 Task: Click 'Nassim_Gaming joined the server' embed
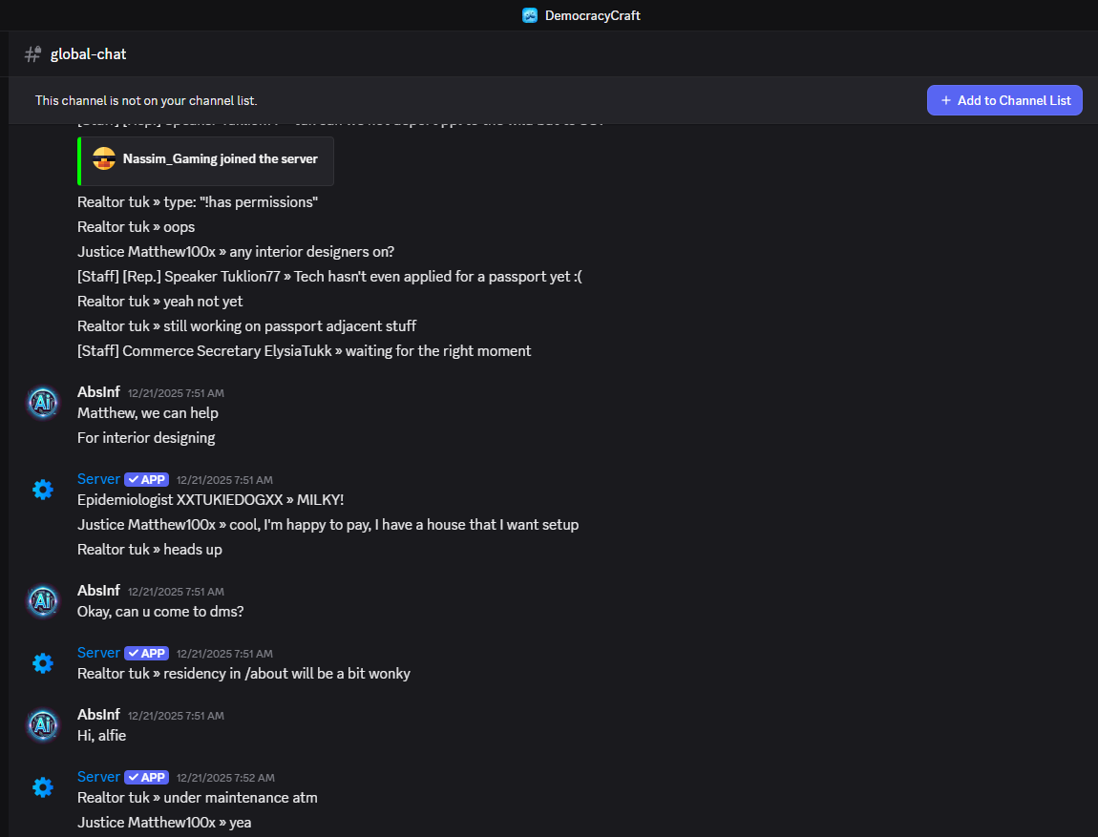click(220, 159)
